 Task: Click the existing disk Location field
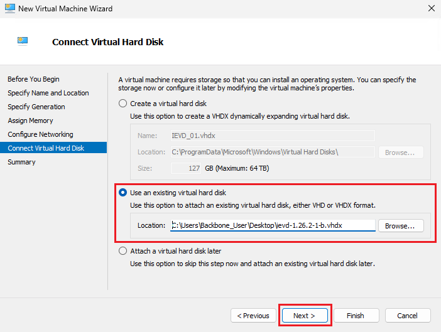(x=273, y=225)
